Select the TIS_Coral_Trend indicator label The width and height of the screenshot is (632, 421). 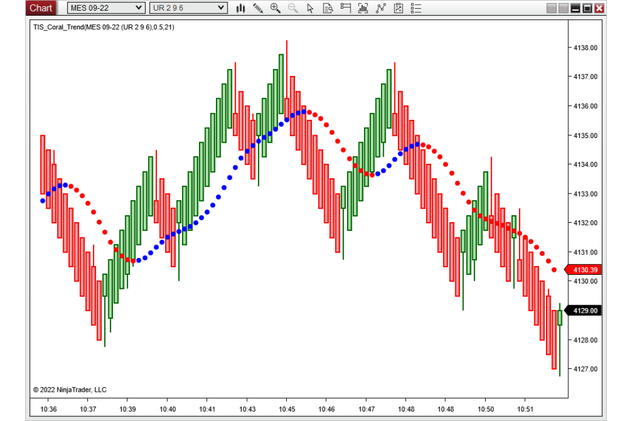pyautogui.click(x=104, y=27)
